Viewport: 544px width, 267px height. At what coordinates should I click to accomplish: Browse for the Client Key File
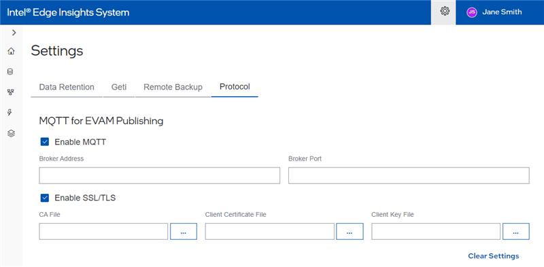coord(516,231)
